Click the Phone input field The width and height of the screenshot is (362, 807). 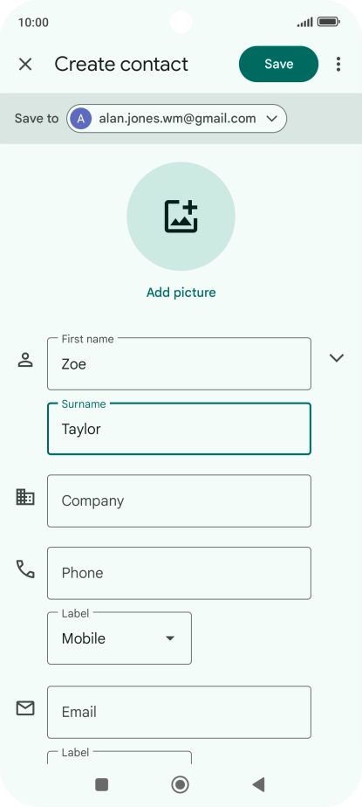(179, 573)
